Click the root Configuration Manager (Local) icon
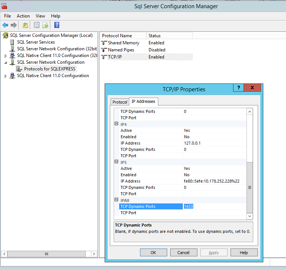The image size is (286, 269). 6,35
